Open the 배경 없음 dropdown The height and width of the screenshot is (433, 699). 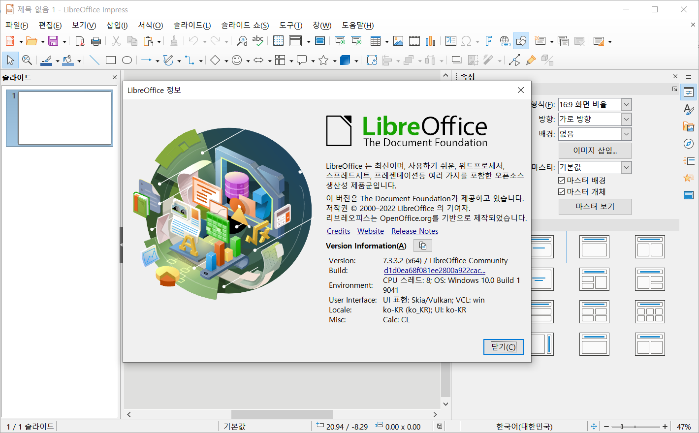tap(595, 134)
